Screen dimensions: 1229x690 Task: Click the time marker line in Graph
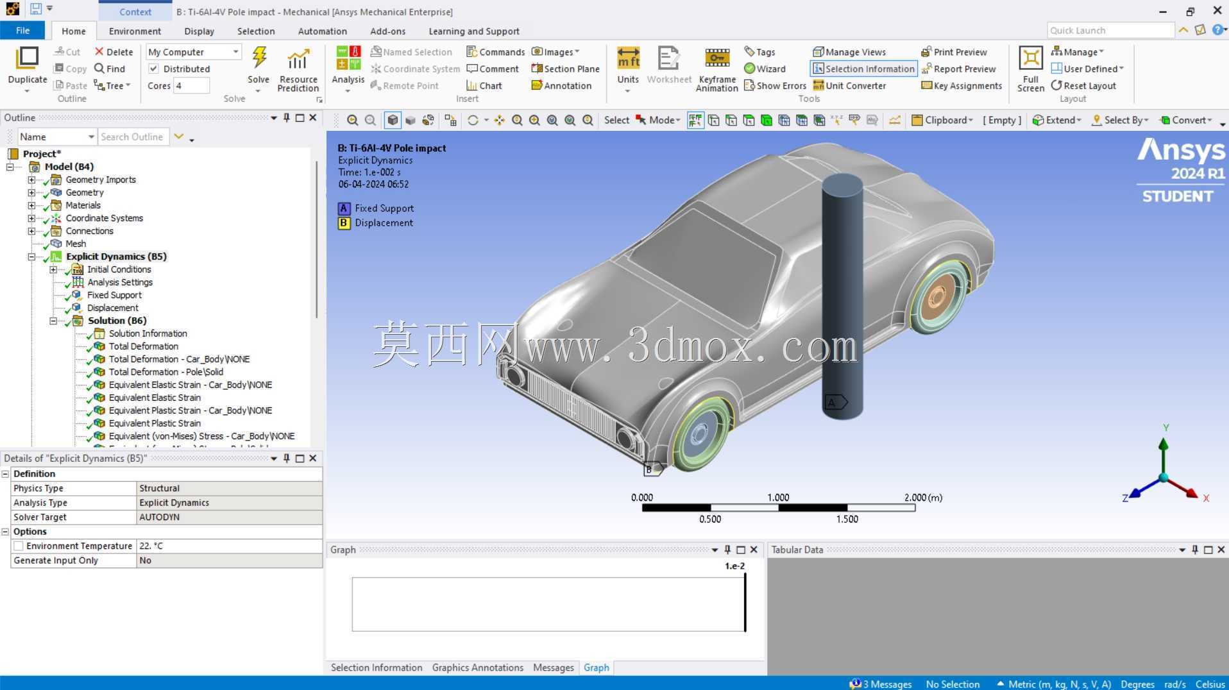tap(745, 603)
